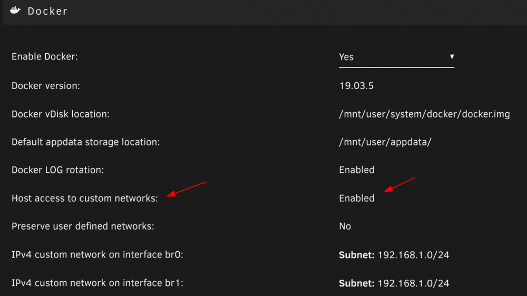This screenshot has width=527, height=296.
Task: Click the Docker whale icon in header
Action: (x=15, y=11)
